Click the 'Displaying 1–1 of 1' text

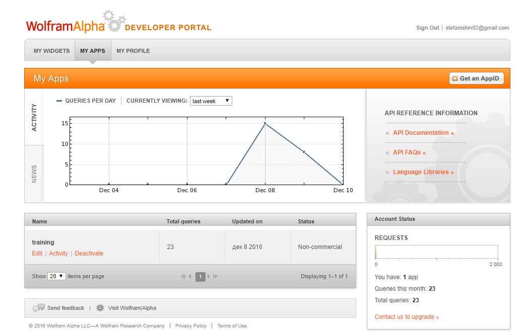(324, 276)
